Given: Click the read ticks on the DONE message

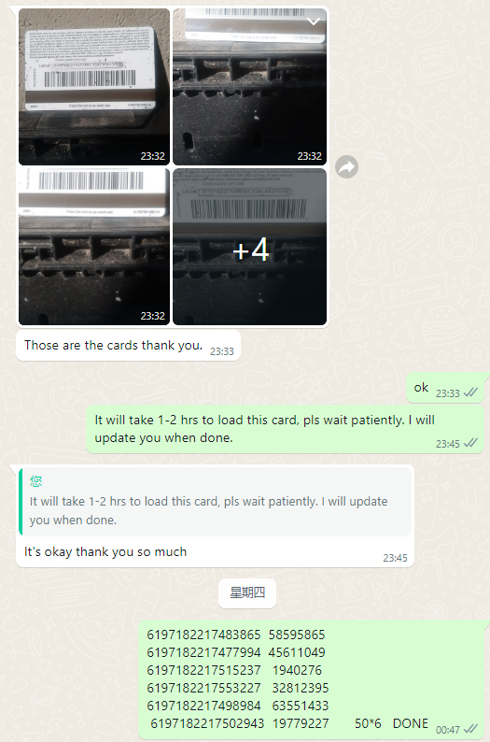Looking at the screenshot, I should click(470, 729).
